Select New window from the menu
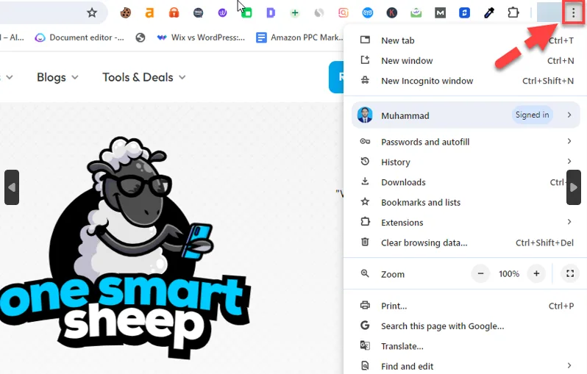This screenshot has height=374, width=587. click(466, 60)
